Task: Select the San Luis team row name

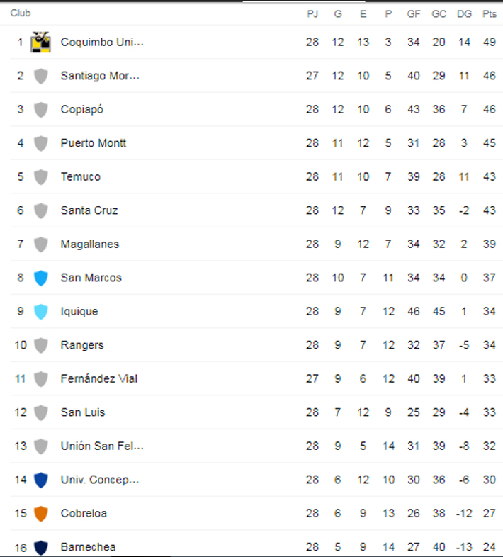Action: (83, 412)
